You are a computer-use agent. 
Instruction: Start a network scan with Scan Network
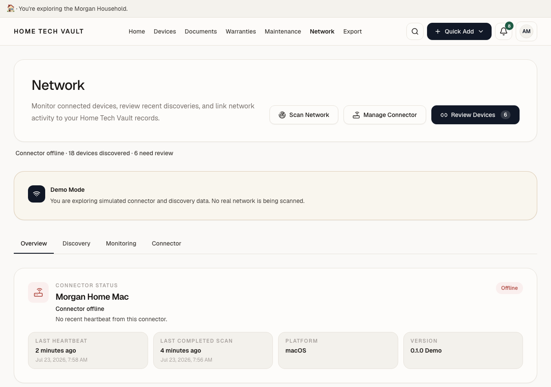tap(304, 115)
